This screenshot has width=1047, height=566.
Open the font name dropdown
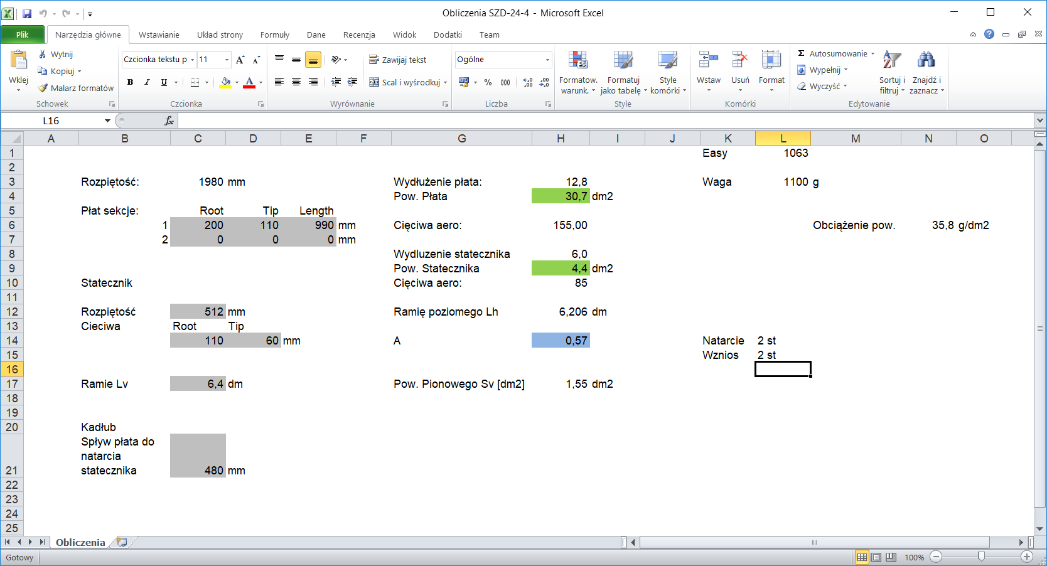pos(192,60)
